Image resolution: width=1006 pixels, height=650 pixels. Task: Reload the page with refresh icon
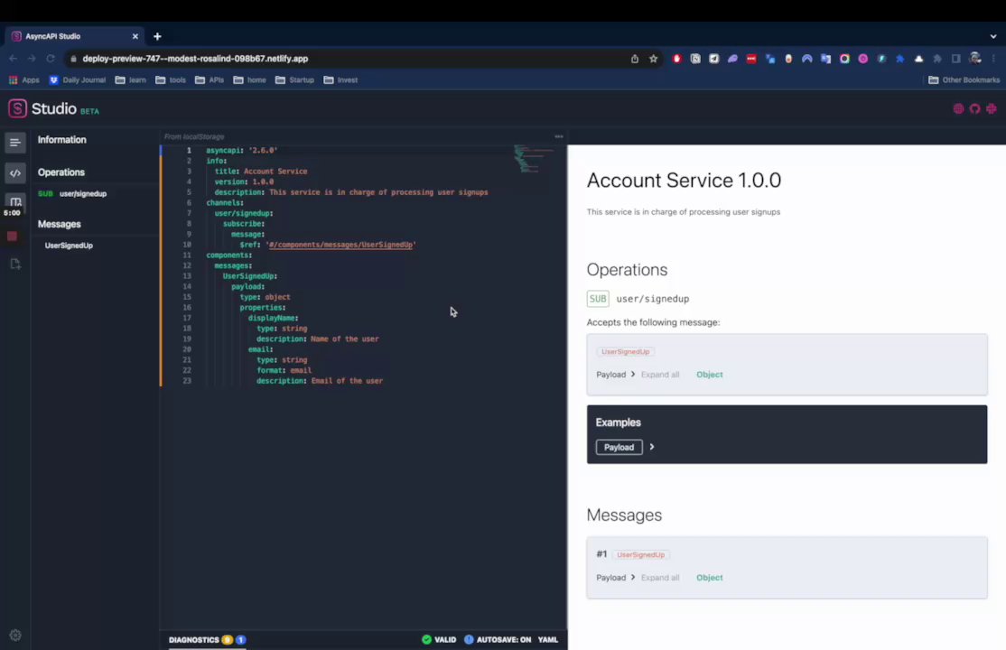coord(50,59)
